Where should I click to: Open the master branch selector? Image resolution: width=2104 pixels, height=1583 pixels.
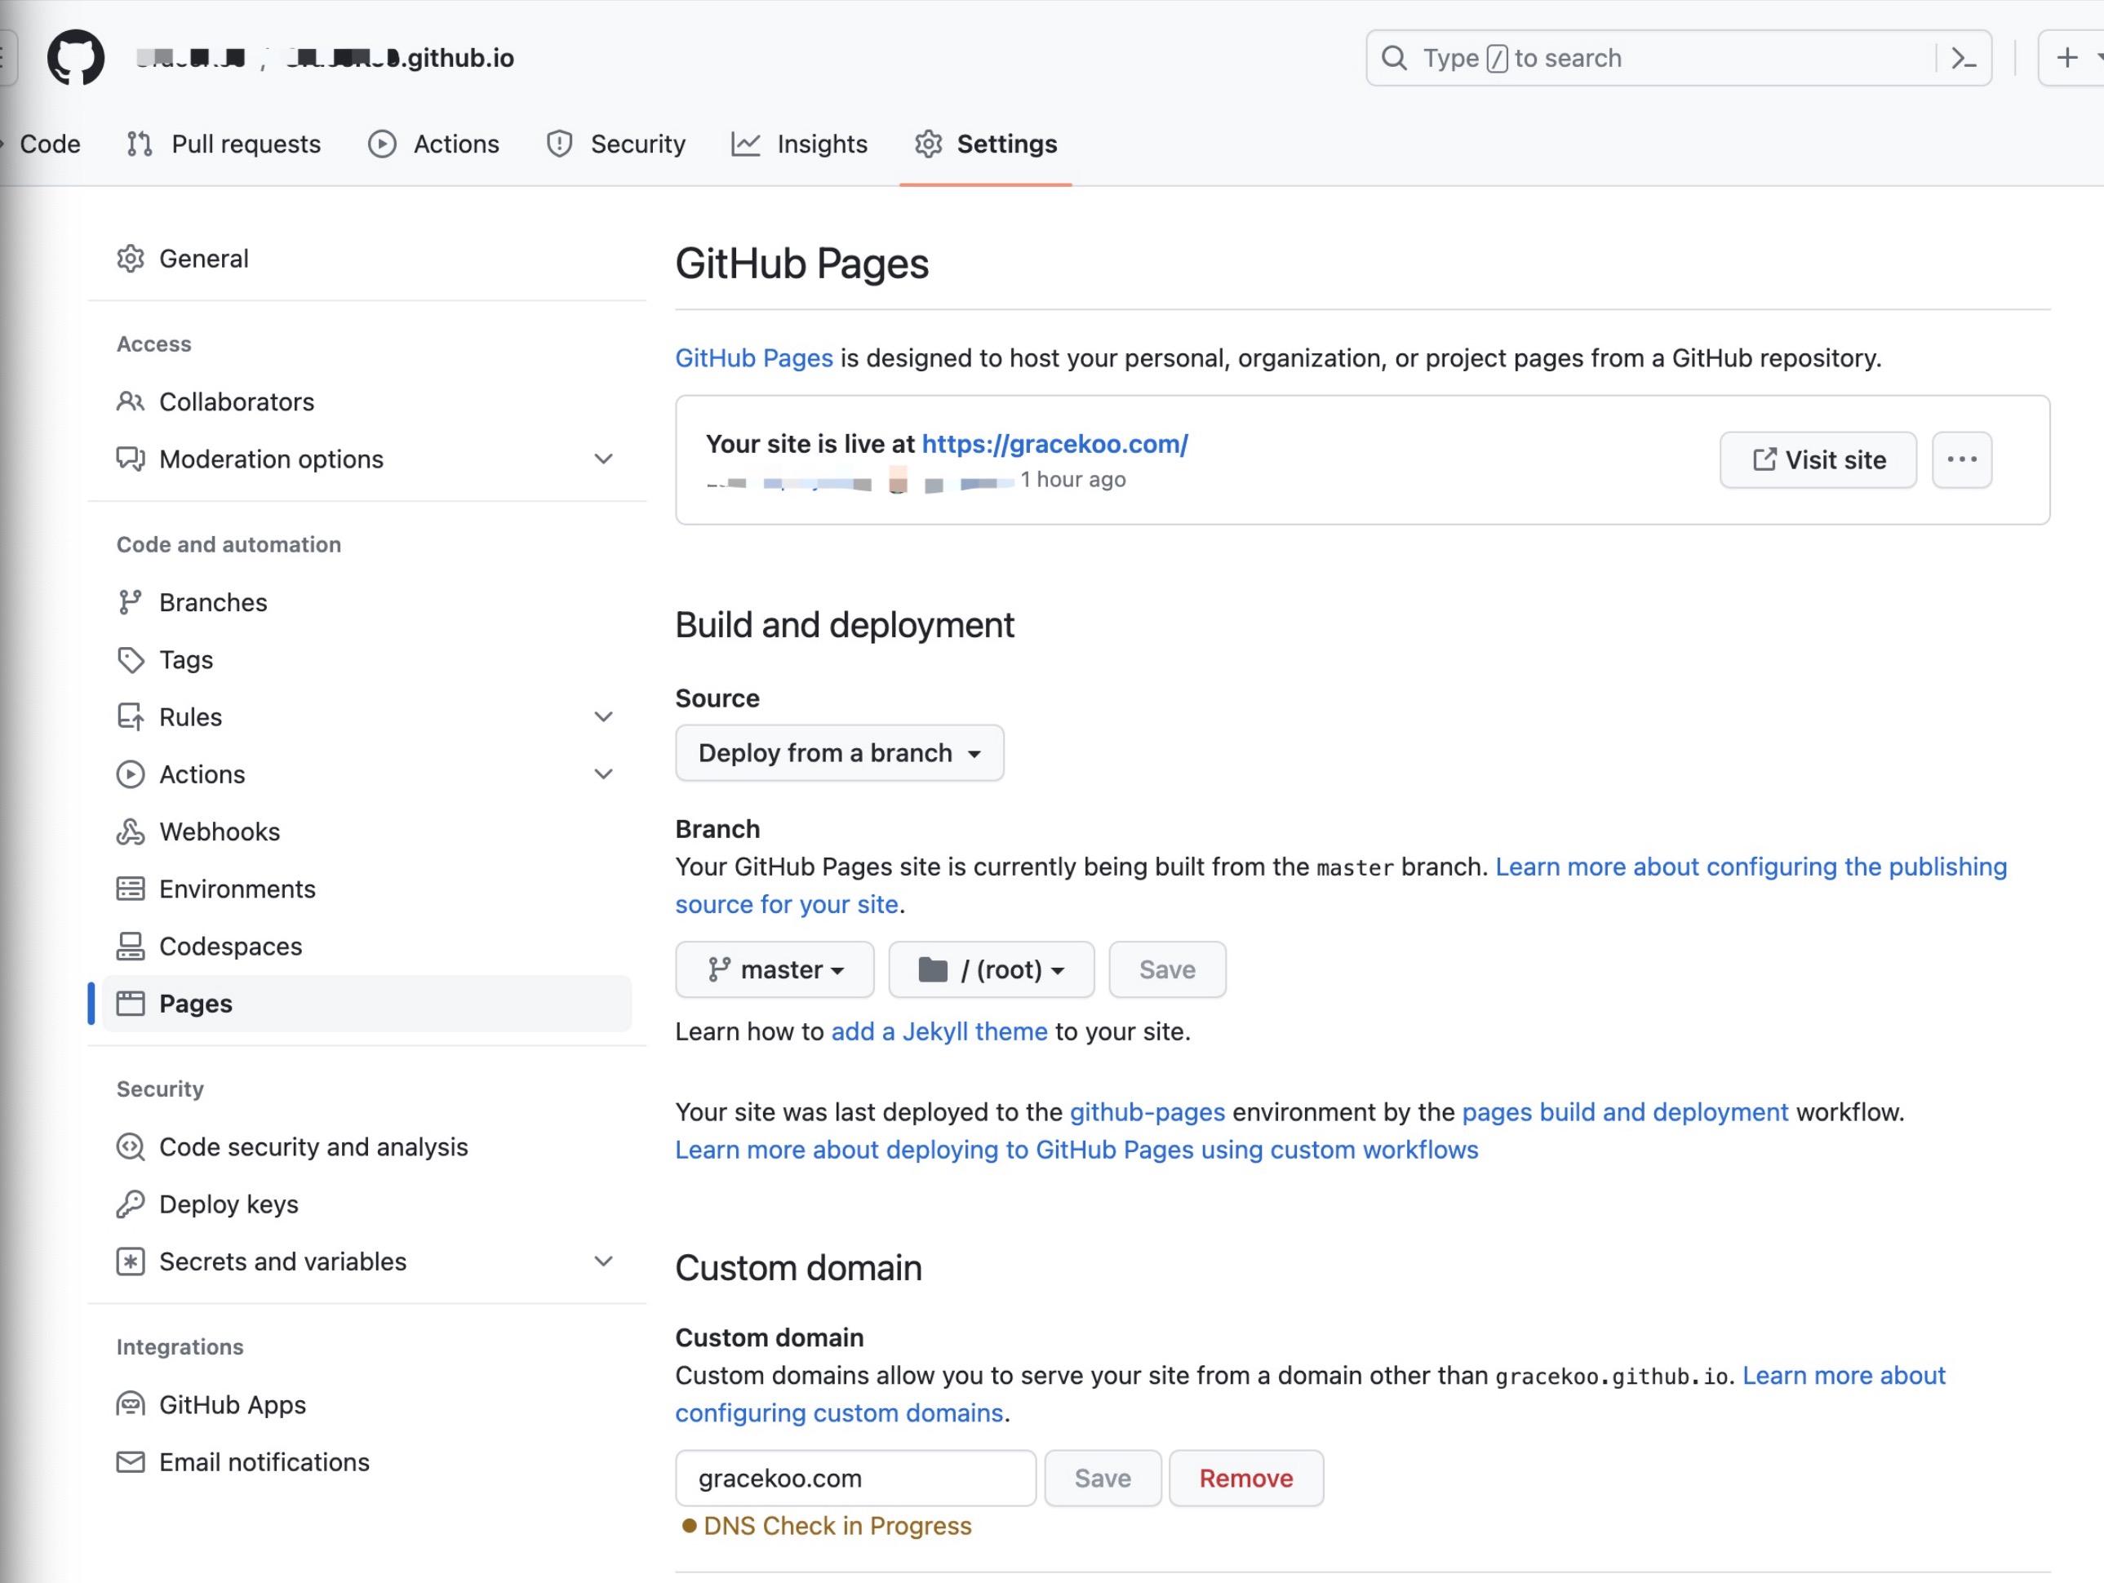pyautogui.click(x=775, y=969)
